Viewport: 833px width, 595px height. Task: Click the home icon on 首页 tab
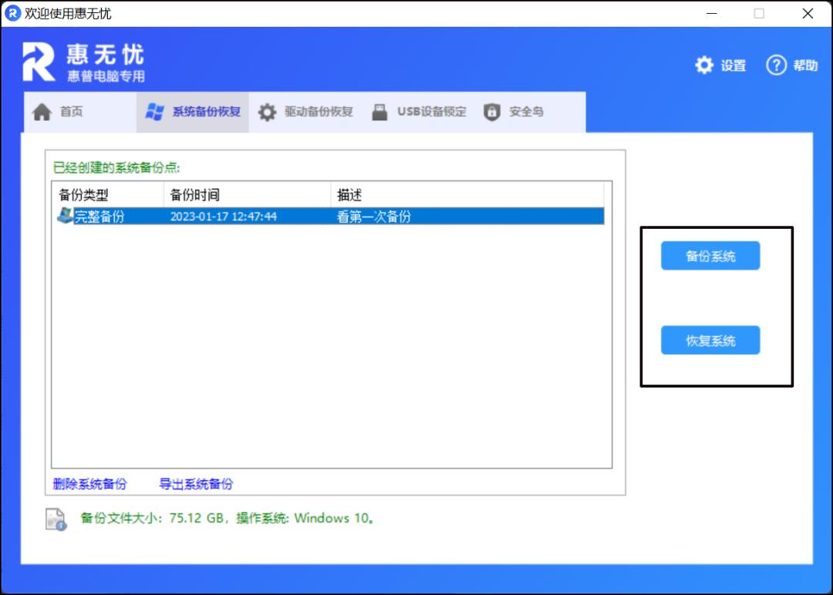(42, 111)
